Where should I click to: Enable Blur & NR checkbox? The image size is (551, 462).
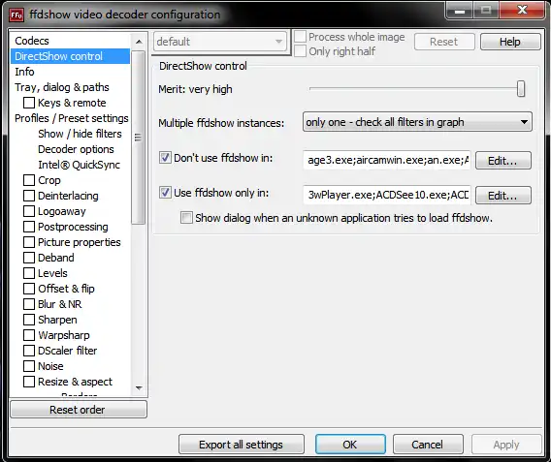pyautogui.click(x=29, y=304)
